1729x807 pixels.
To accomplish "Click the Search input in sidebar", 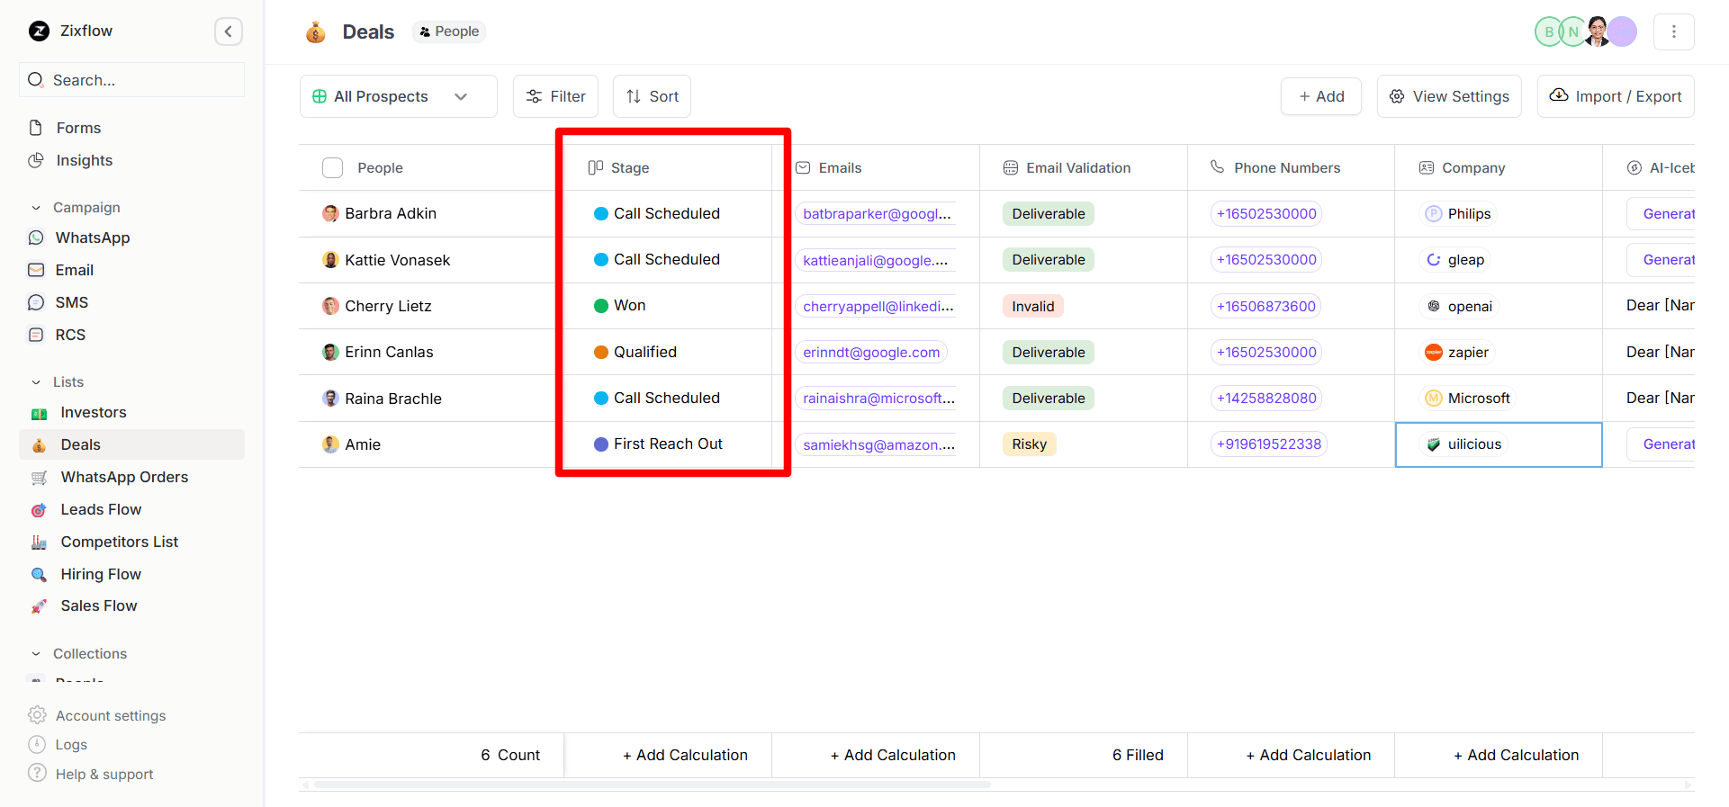I will coord(131,80).
